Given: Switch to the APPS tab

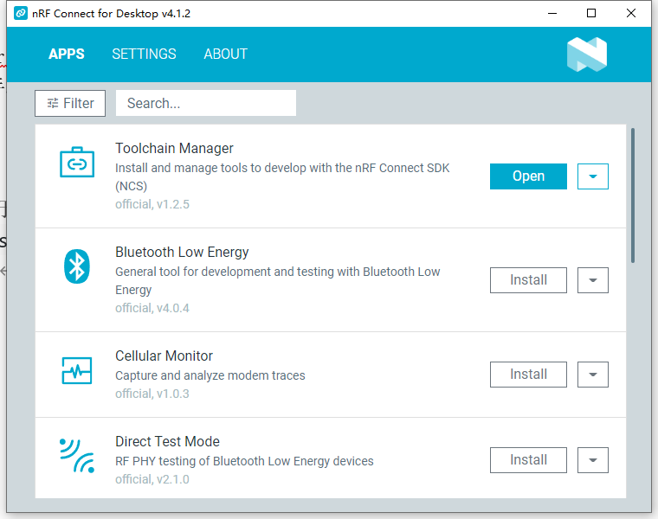Looking at the screenshot, I should pyautogui.click(x=67, y=54).
